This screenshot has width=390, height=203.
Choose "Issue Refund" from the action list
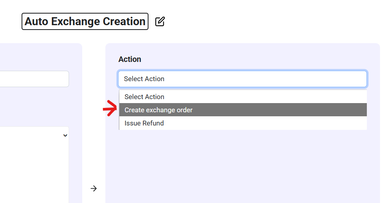pyautogui.click(x=144, y=123)
